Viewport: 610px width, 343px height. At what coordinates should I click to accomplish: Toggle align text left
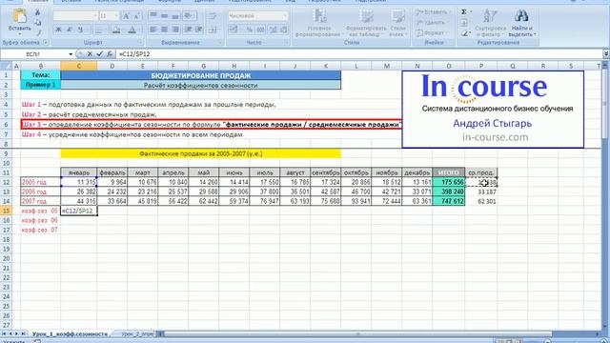pyautogui.click(x=153, y=30)
